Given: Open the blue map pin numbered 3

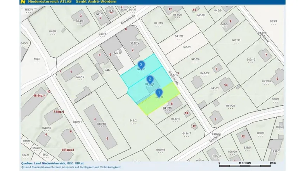Looking at the screenshot, I should pos(141,65).
